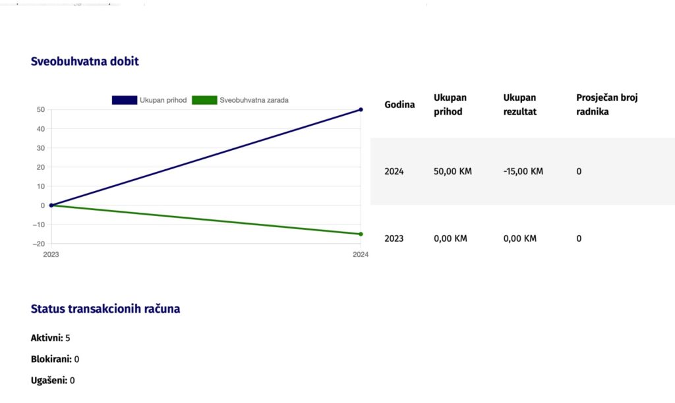Click the Aktivni accounts count line
675x403 pixels.
51,338
